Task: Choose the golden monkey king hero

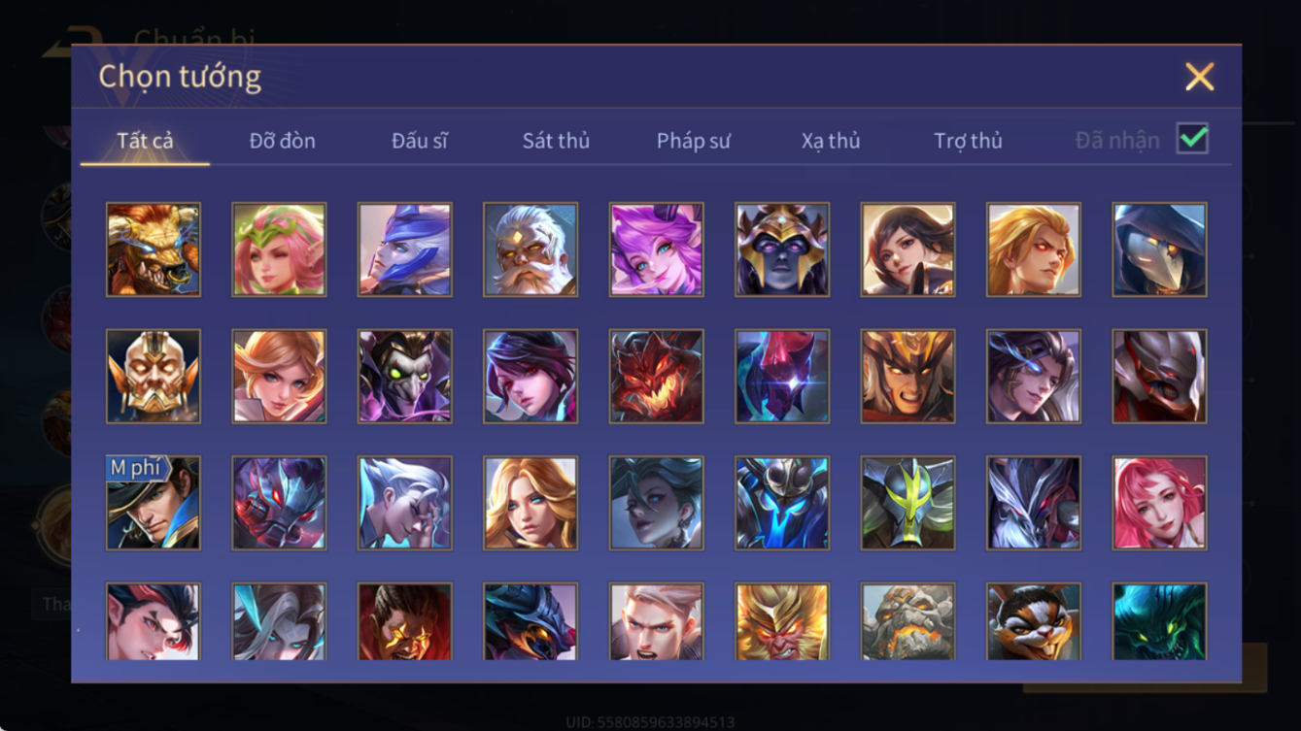Action: click(782, 621)
